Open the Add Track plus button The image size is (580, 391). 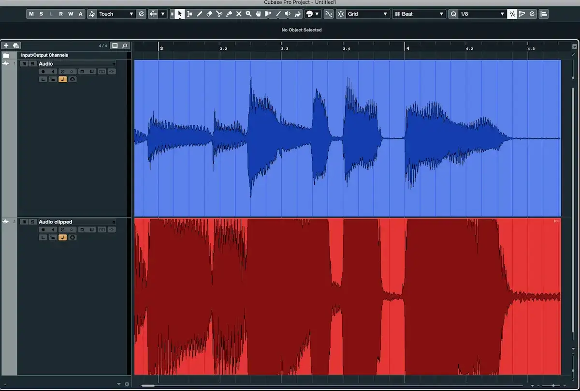click(x=6, y=45)
